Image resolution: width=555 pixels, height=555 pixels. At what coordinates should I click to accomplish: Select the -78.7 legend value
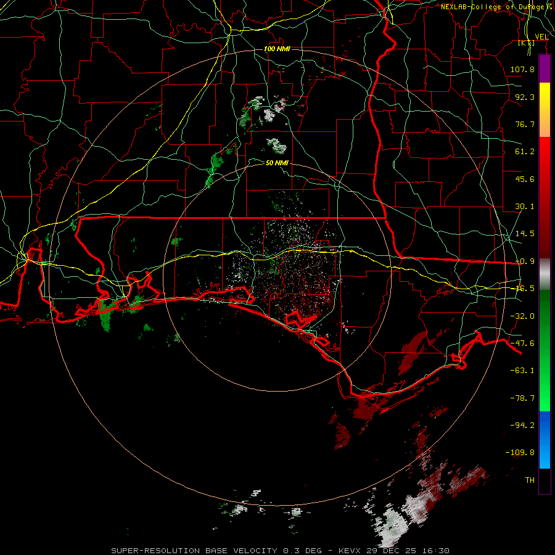(522, 398)
